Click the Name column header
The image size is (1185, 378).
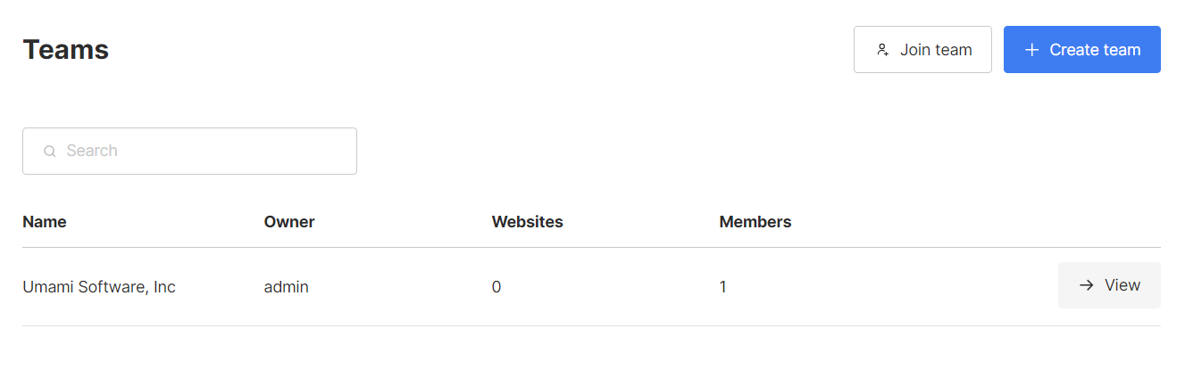coord(45,222)
